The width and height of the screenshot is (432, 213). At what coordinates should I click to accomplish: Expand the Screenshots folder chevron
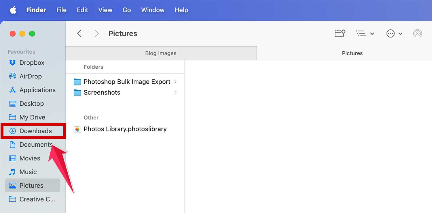(x=175, y=93)
